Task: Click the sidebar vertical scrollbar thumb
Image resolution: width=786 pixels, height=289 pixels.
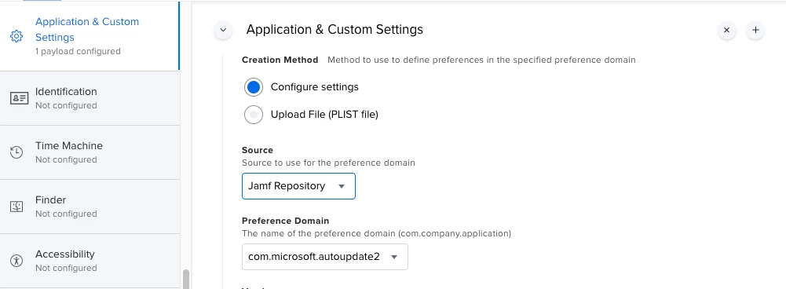Action: [x=186, y=280]
